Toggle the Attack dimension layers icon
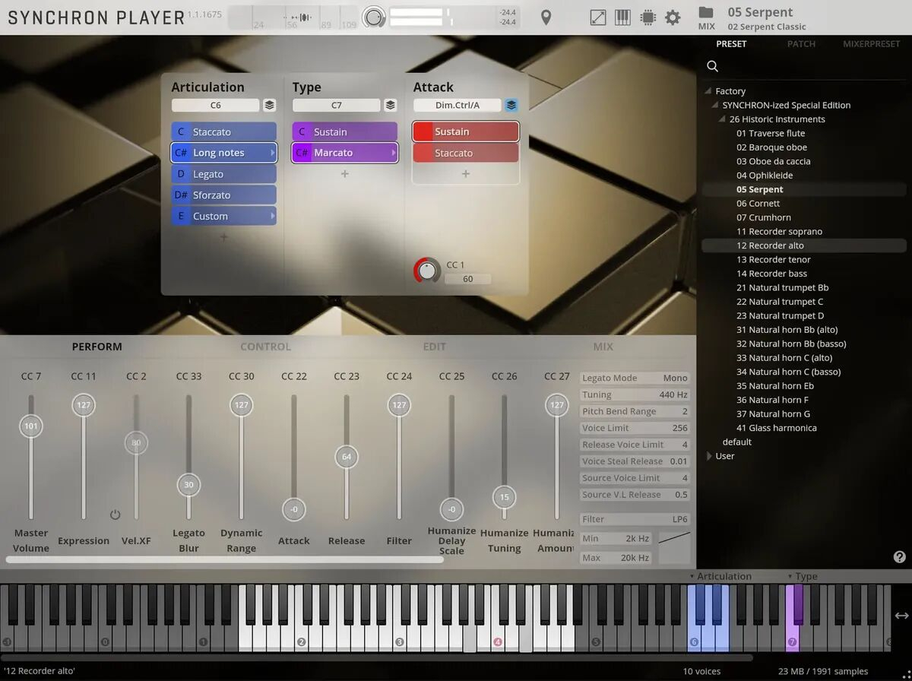The height and width of the screenshot is (681, 912). (x=511, y=106)
